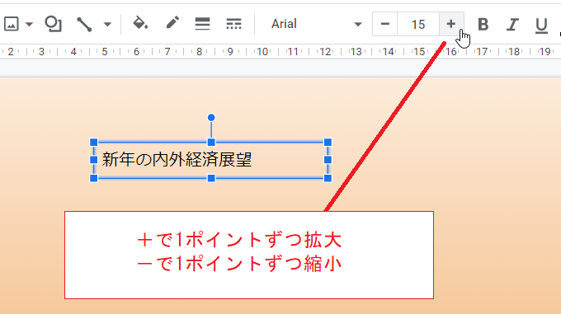Click the horizontal ruler at mark 10
This screenshot has width=561, height=314.
point(262,52)
